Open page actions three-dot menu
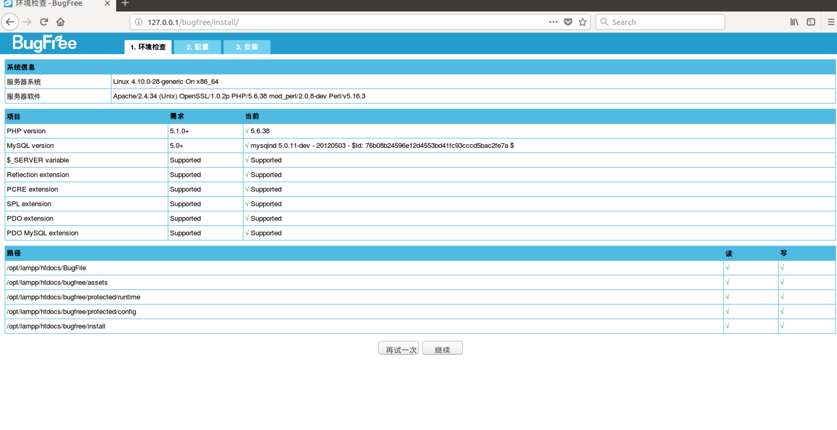 [553, 22]
